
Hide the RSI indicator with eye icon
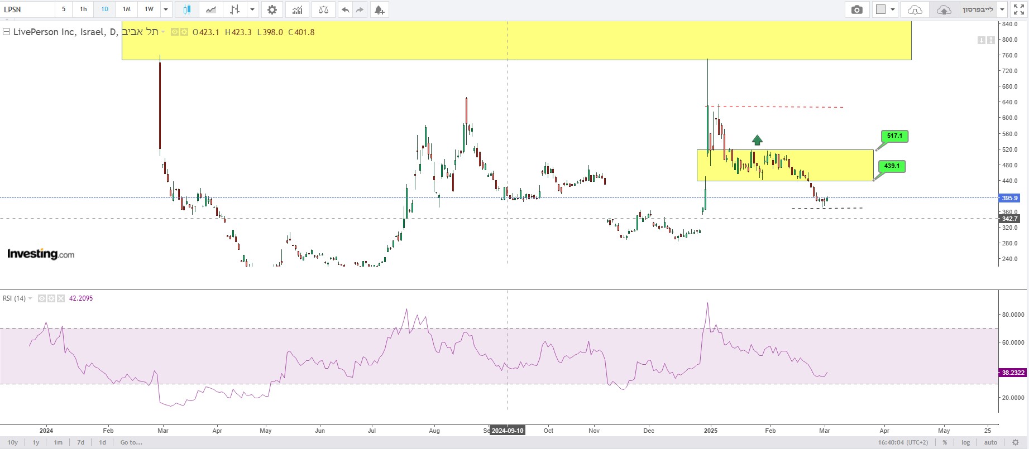click(42, 298)
